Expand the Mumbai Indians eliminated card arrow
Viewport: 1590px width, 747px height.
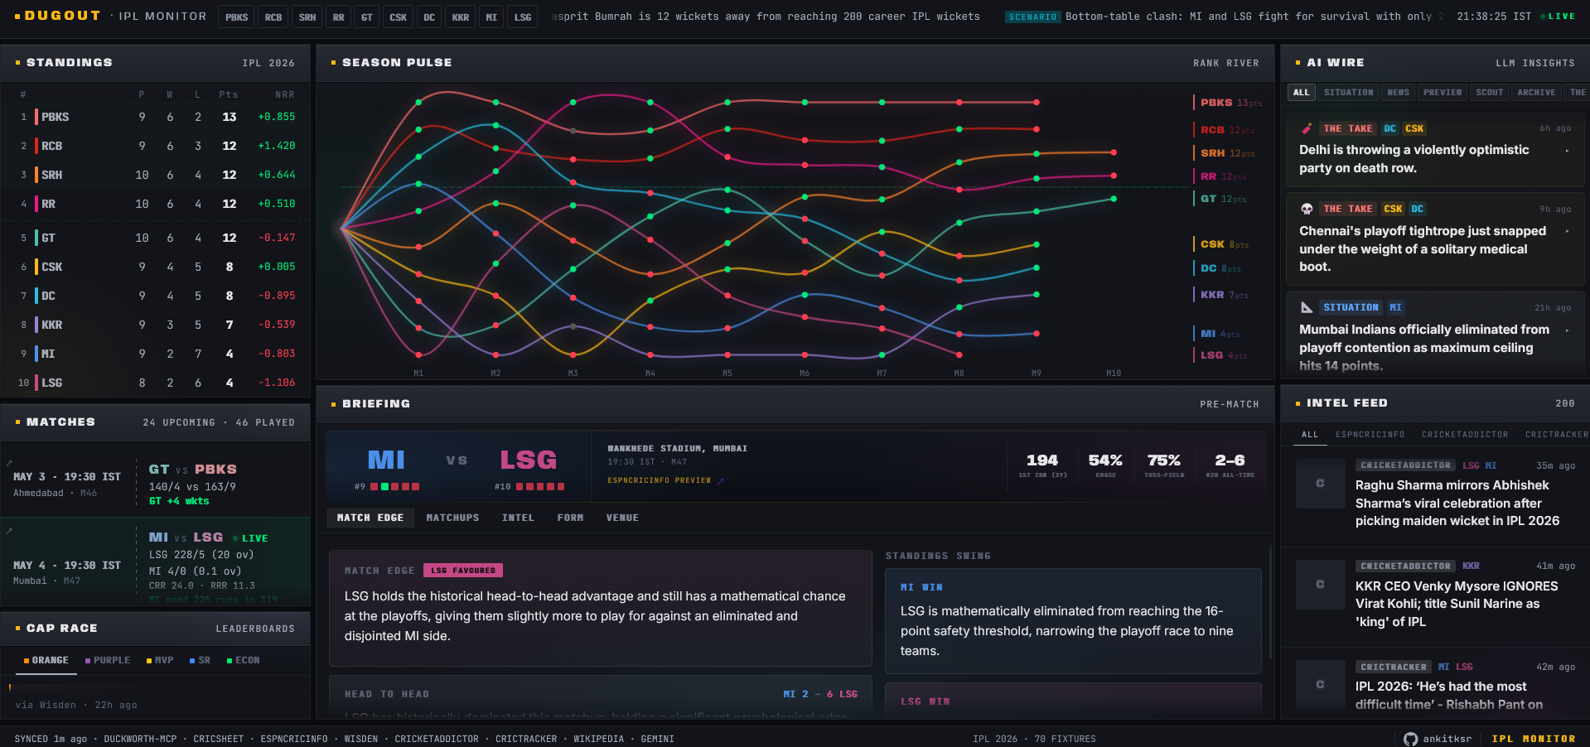[x=1567, y=330]
